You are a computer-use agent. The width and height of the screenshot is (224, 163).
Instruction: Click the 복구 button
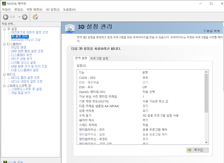pos(197,150)
